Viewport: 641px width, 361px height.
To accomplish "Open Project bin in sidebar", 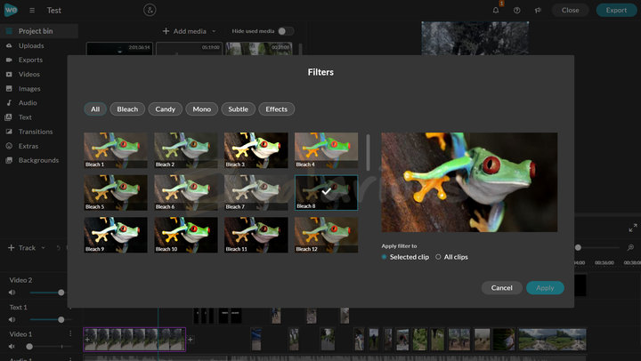I will pyautogui.click(x=39, y=31).
